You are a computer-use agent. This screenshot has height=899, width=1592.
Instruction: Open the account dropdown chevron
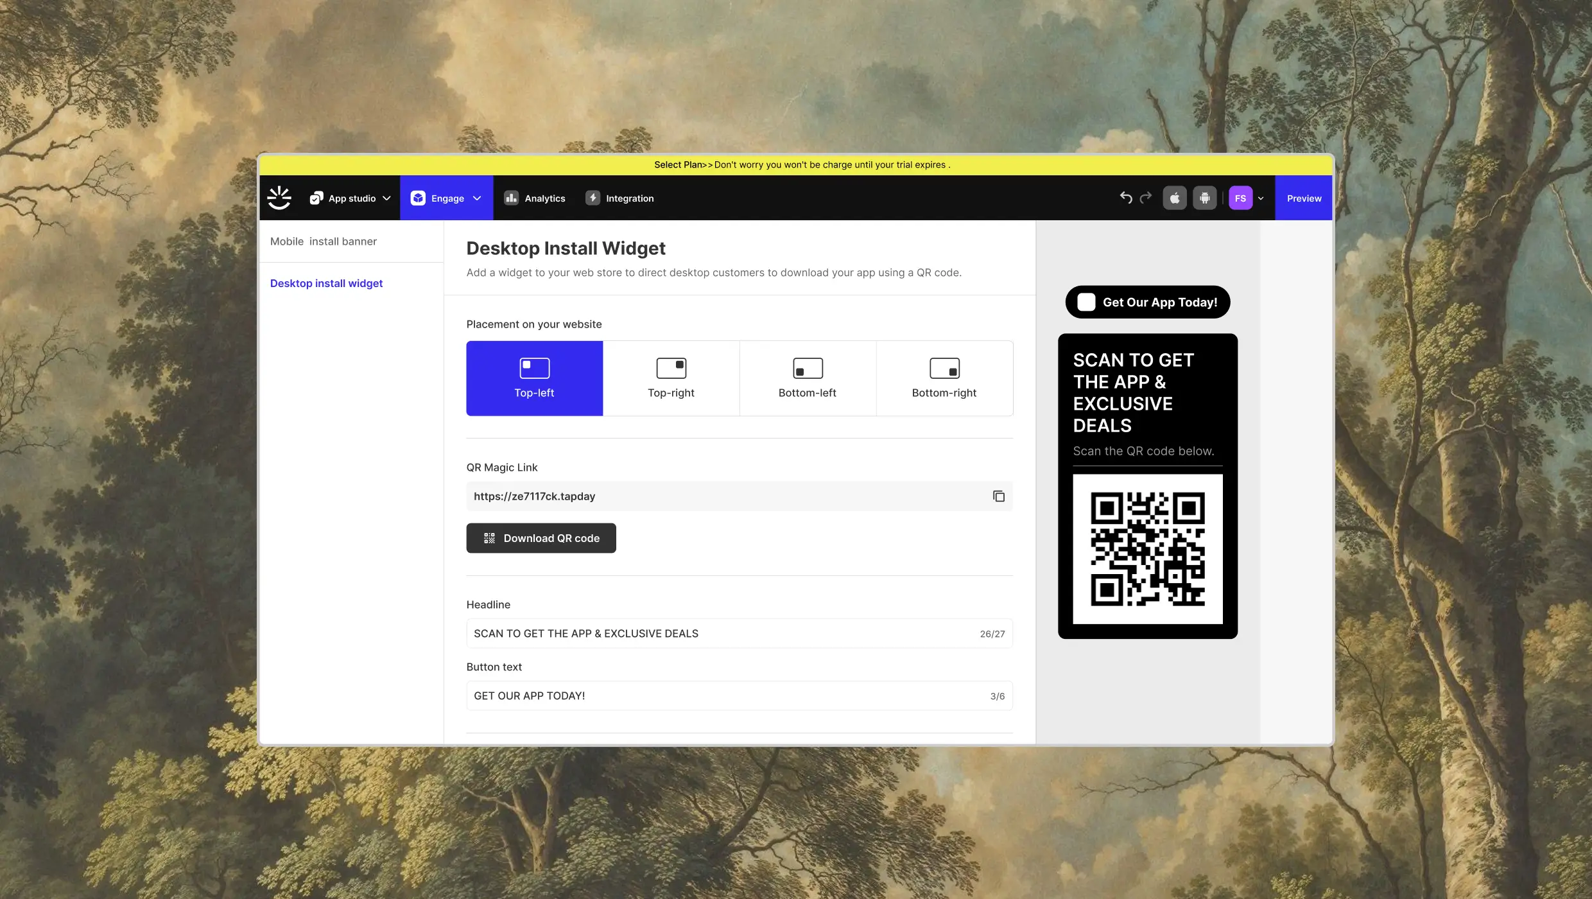[1261, 198]
